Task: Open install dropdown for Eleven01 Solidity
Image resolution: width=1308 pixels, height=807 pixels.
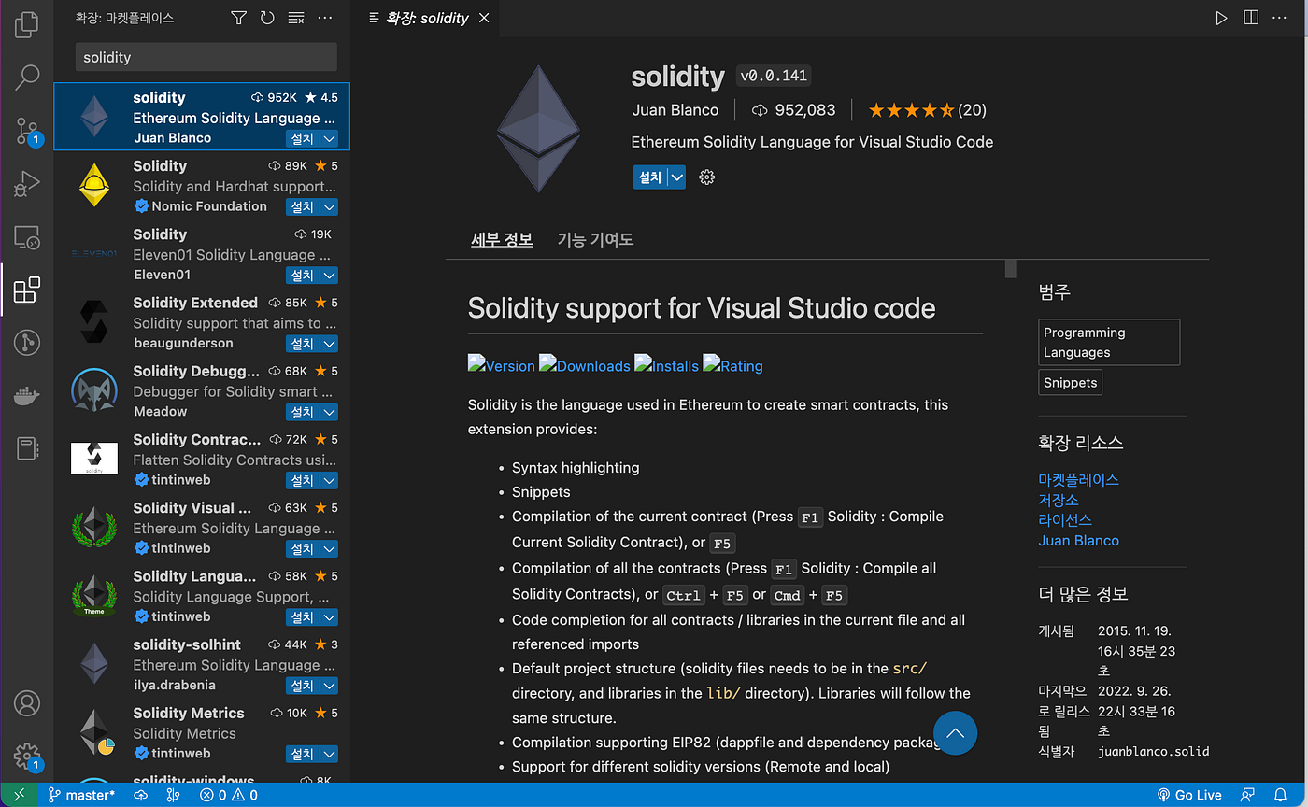Action: (329, 276)
